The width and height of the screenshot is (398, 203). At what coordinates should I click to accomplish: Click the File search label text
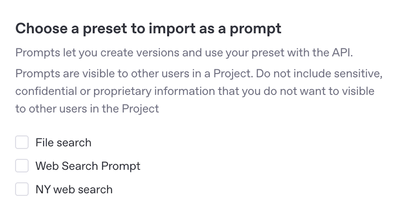click(x=63, y=142)
